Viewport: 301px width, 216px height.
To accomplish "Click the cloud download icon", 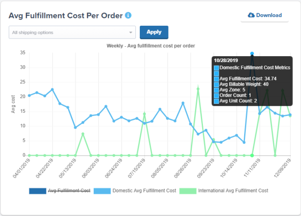I will [251, 15].
